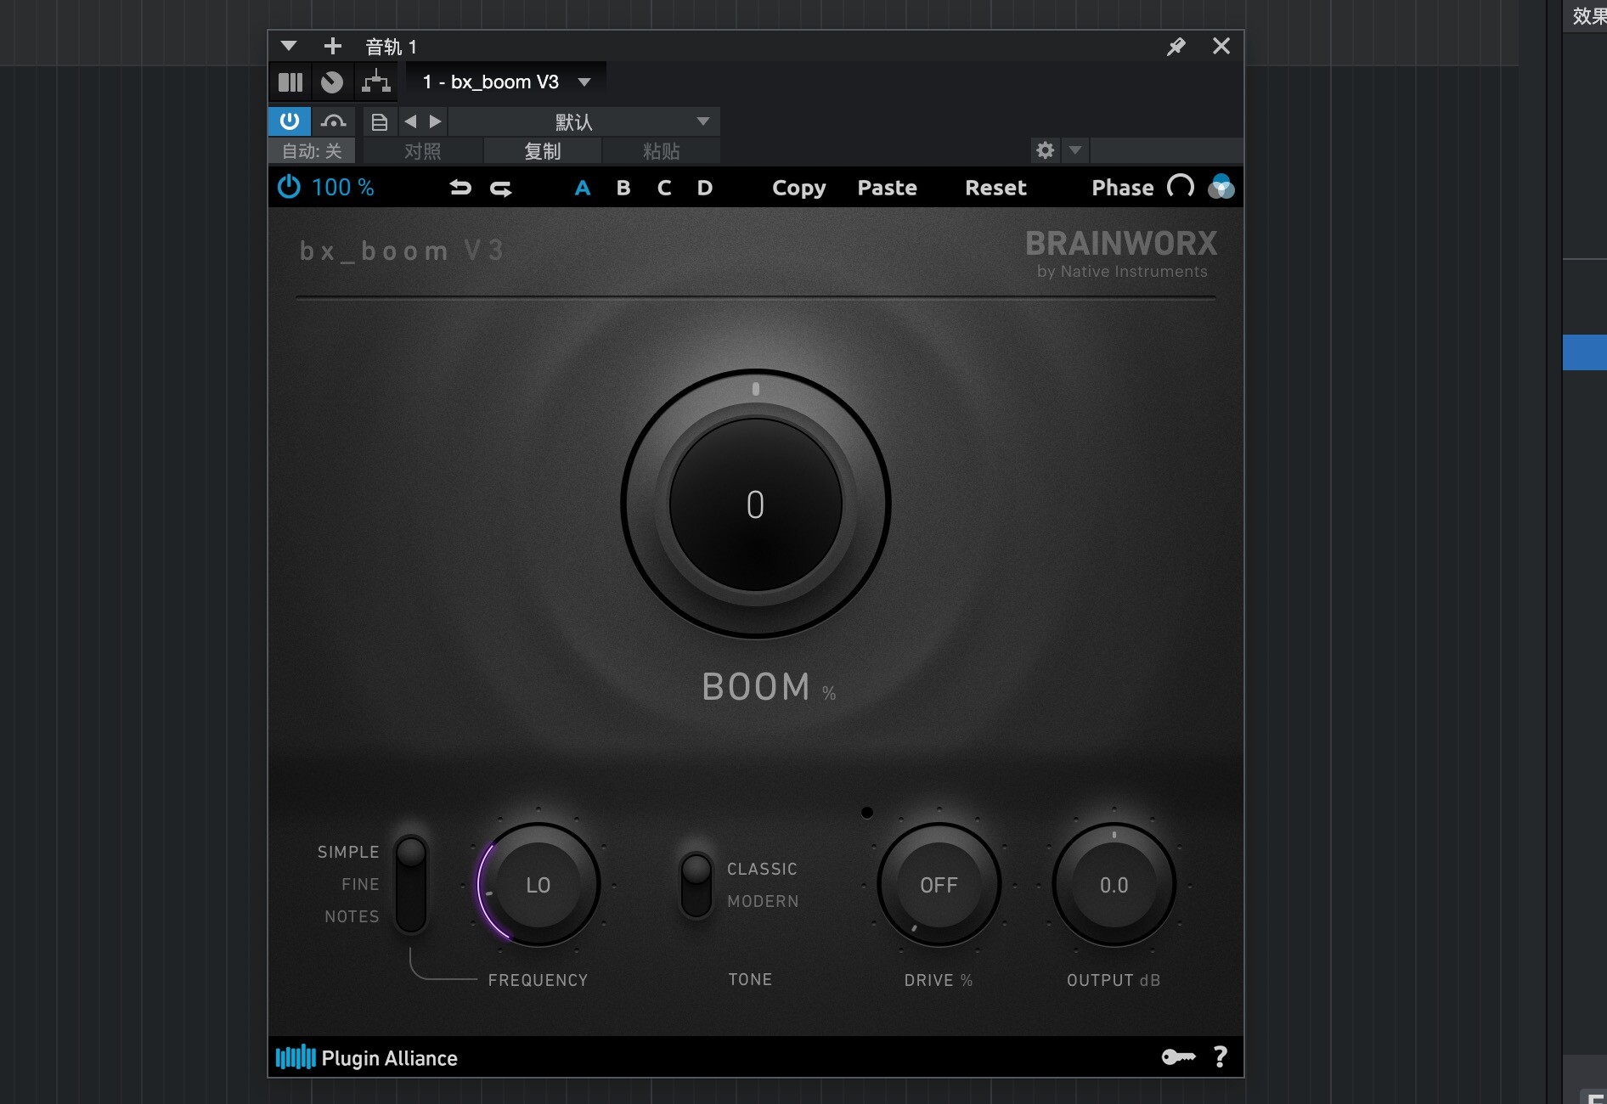Select settings bank D
This screenshot has width=1607, height=1104.
705,188
